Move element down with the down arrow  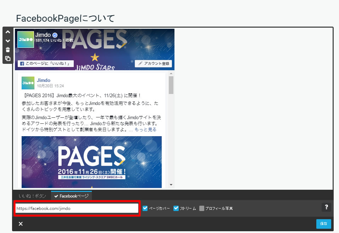tap(8, 41)
